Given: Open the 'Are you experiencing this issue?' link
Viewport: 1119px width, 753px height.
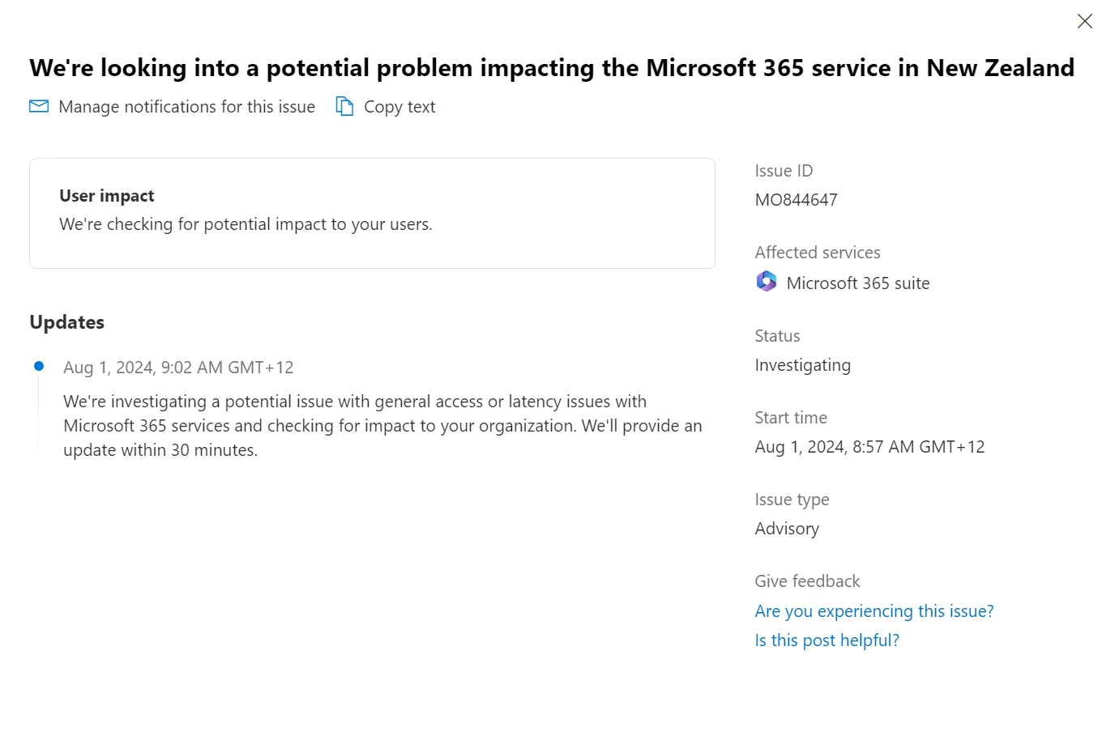Looking at the screenshot, I should [873, 611].
